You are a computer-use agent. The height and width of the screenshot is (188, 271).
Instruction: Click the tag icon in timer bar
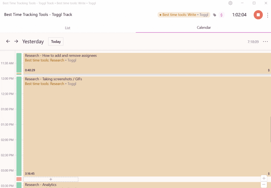pos(215,15)
